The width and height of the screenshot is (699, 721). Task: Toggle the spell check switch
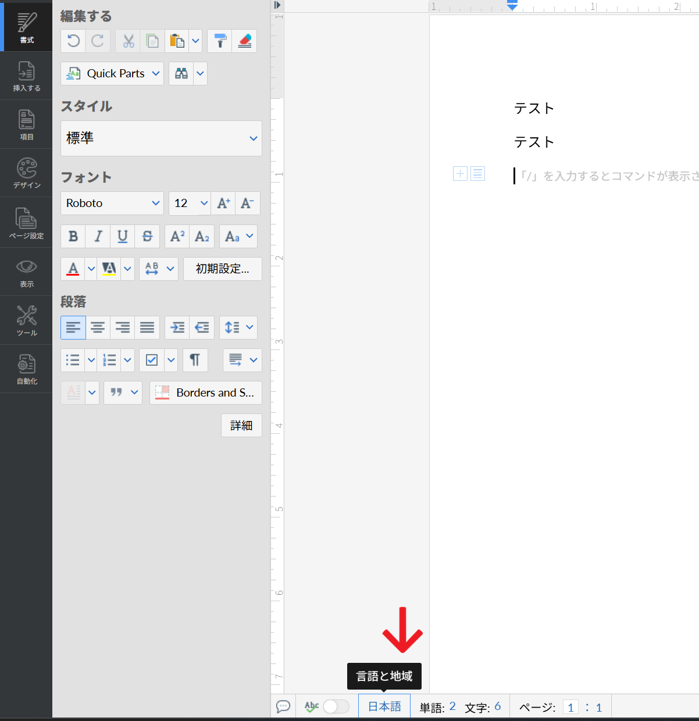336,706
